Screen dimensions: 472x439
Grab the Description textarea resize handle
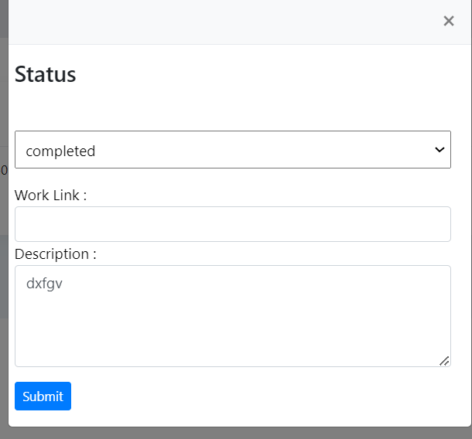[x=444, y=360]
